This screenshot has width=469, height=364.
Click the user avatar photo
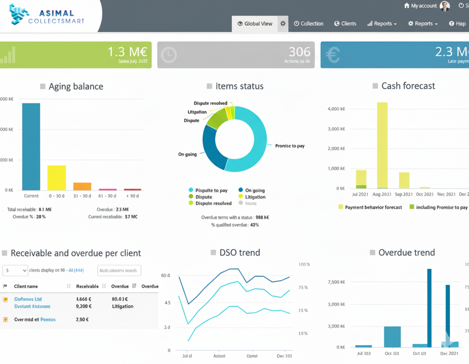(445, 6)
